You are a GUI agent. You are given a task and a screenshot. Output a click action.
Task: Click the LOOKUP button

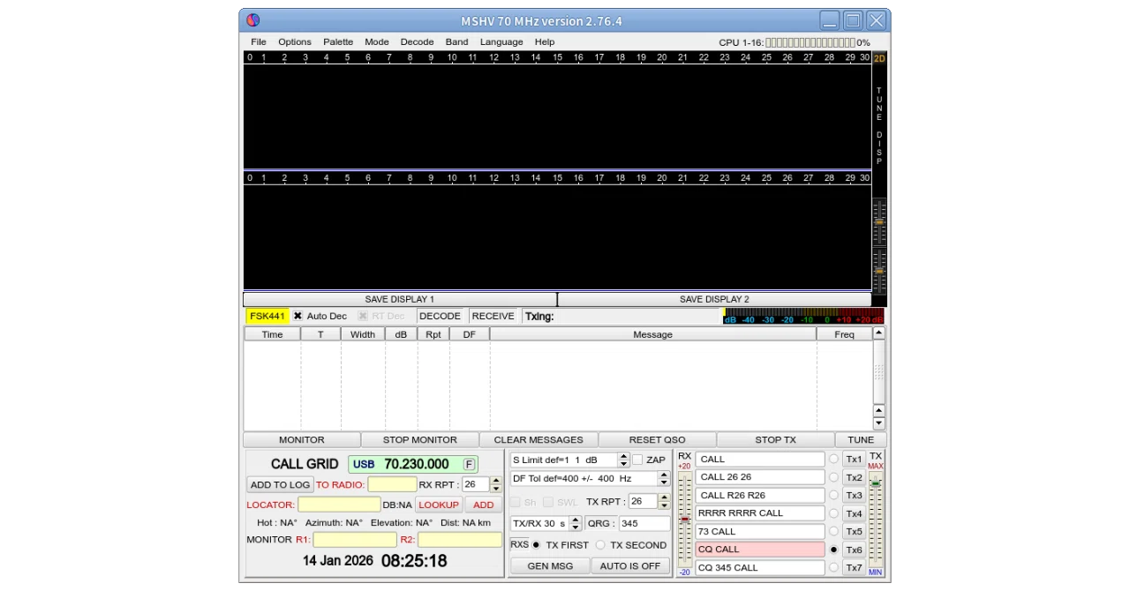click(439, 505)
